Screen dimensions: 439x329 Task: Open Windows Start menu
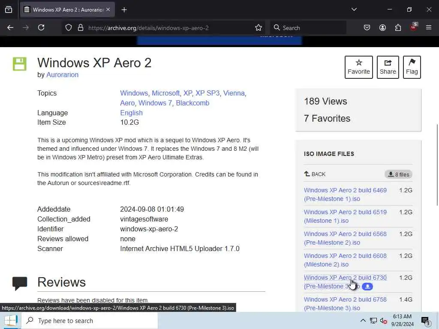pos(11,320)
